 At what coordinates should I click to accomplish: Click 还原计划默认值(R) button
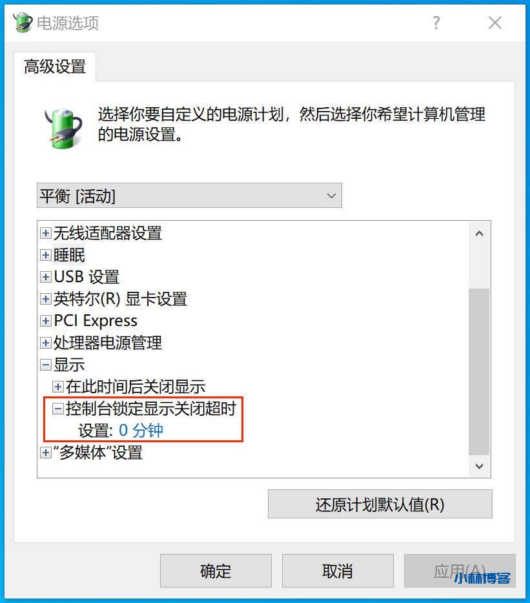pyautogui.click(x=380, y=504)
